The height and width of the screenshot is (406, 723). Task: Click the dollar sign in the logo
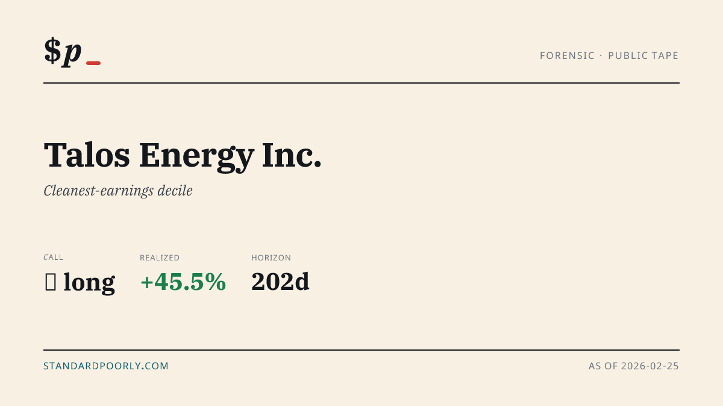tap(52, 51)
